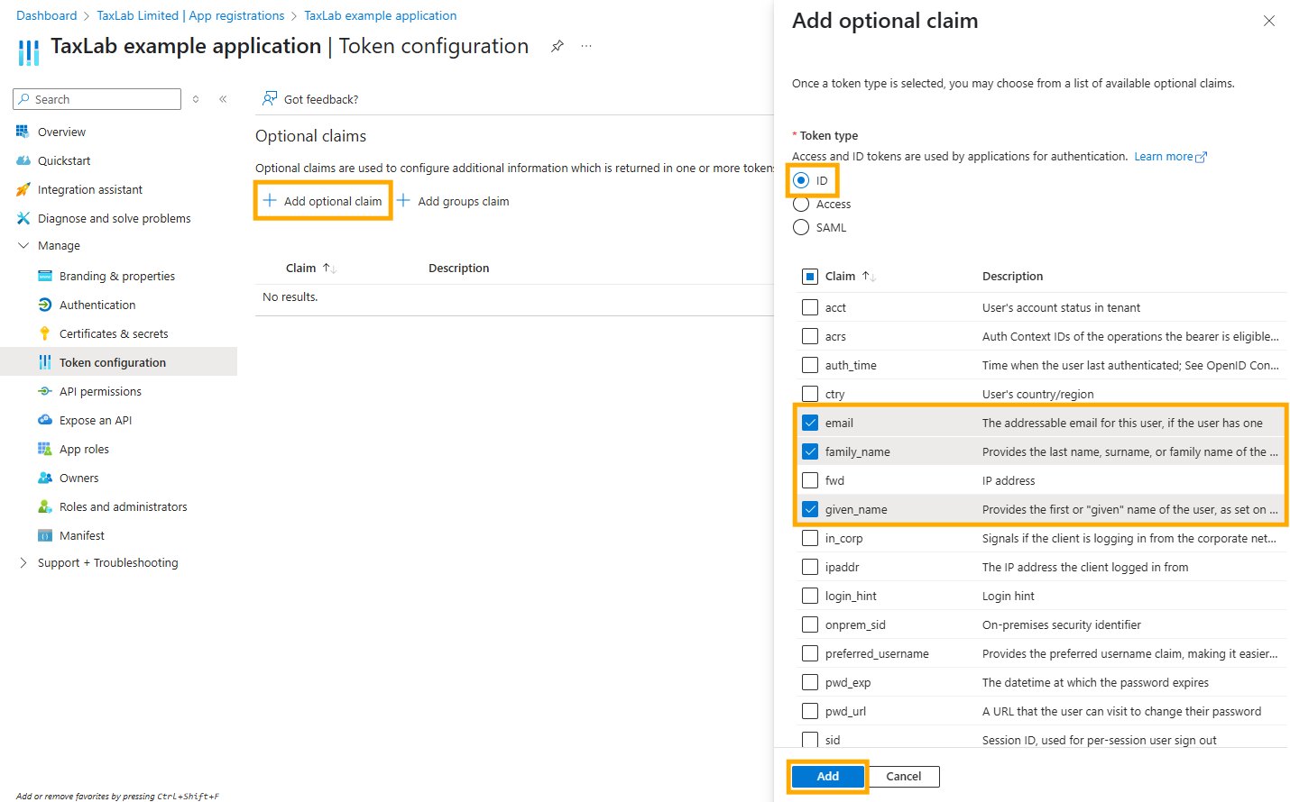Click the Manifest icon
Viewport: 1290px width, 802px height.
[x=44, y=535]
